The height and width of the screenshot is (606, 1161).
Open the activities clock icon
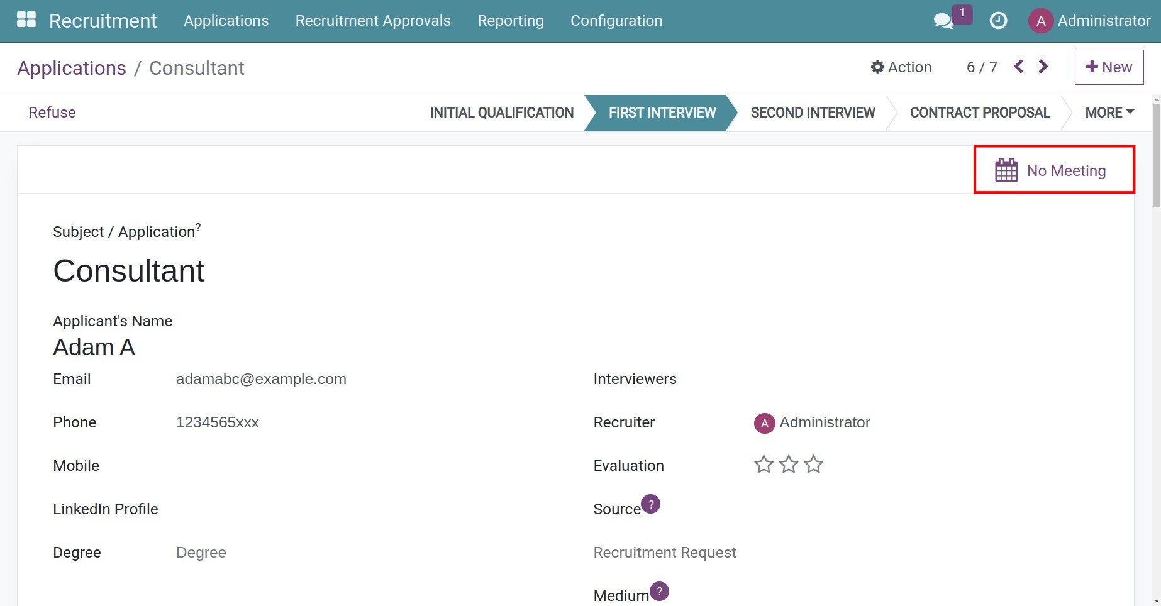pyautogui.click(x=998, y=21)
